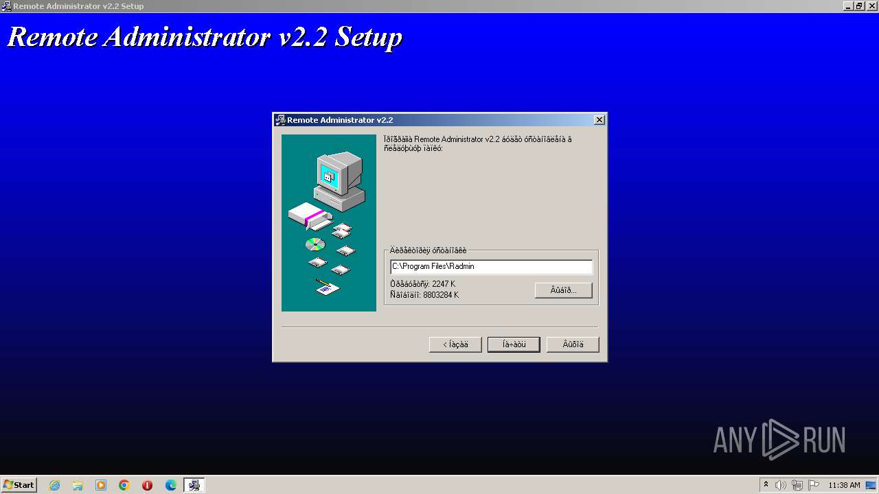
Task: Focus the C:\Program Files\Radmin path field
Action: coord(491,267)
